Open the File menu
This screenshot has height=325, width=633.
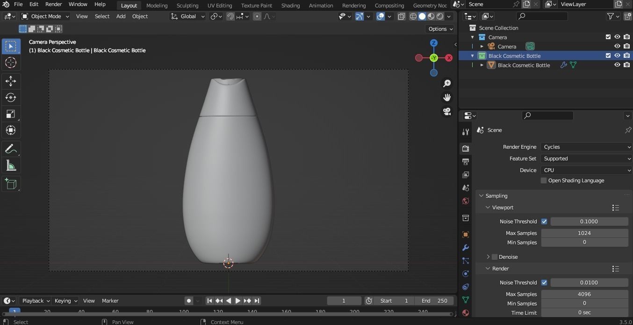[18, 4]
